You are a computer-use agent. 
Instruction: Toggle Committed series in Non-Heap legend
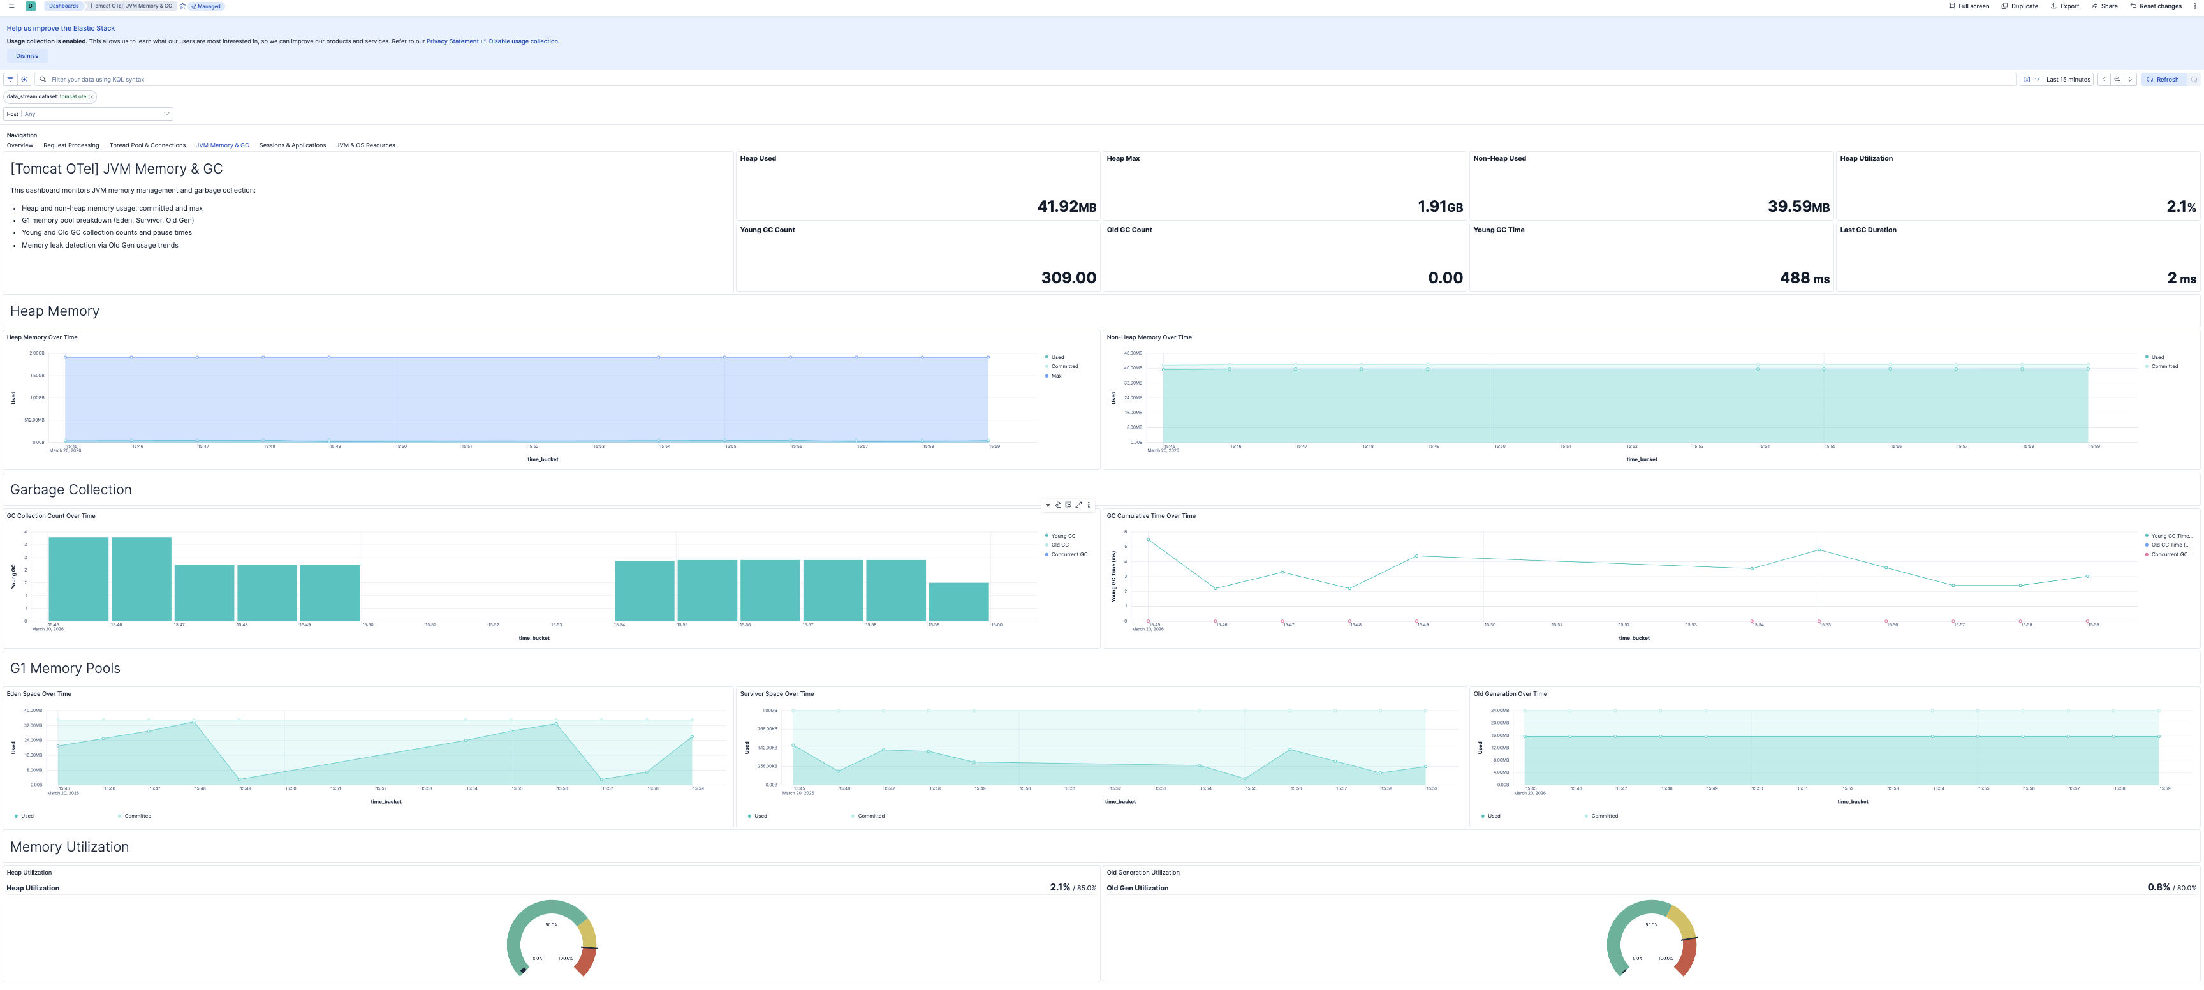pyautogui.click(x=2164, y=366)
